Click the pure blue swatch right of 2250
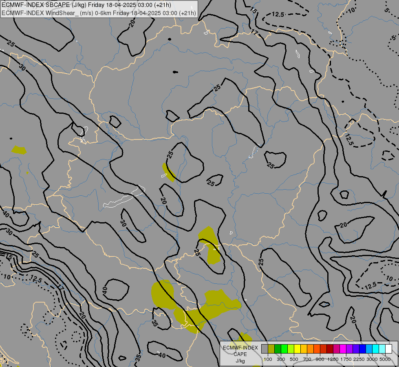This screenshot has height=367, width=399. 362,349
